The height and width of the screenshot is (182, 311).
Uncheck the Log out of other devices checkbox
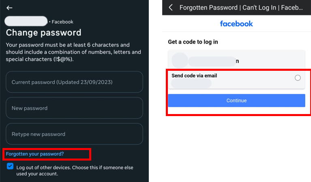tap(10, 166)
